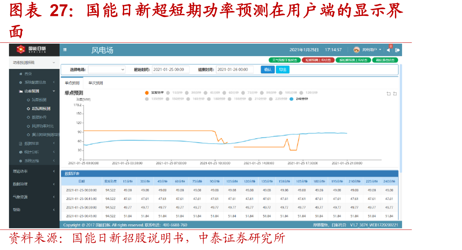This screenshot has width=462, height=250.
Task: Click the user avatar picture in the top bar
Action: tap(356, 50)
